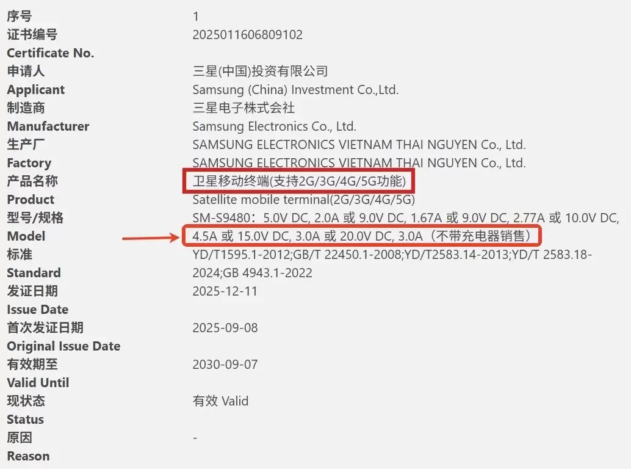Click certificate number 2025011606809102
This screenshot has height=469, width=631.
tap(247, 35)
